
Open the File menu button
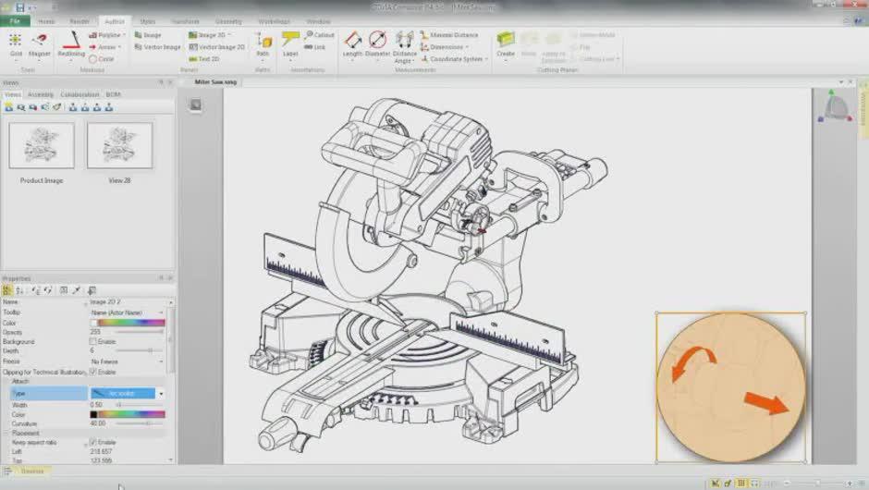click(x=15, y=20)
